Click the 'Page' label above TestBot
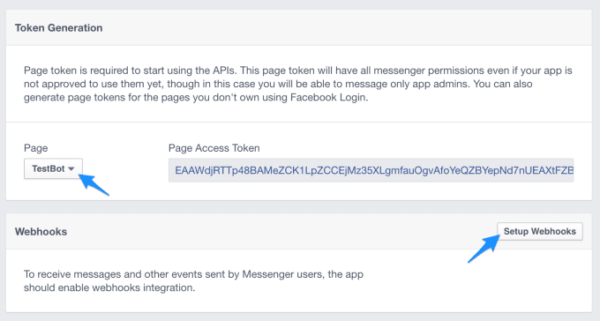The height and width of the screenshot is (321, 600). pos(36,148)
